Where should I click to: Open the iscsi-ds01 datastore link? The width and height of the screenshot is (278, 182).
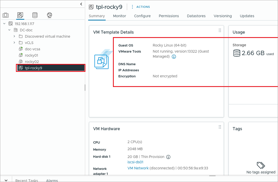135,162
